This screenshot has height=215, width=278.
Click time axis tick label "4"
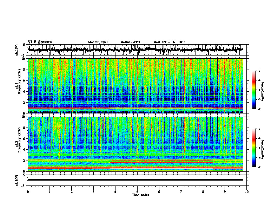[x=115, y=192]
